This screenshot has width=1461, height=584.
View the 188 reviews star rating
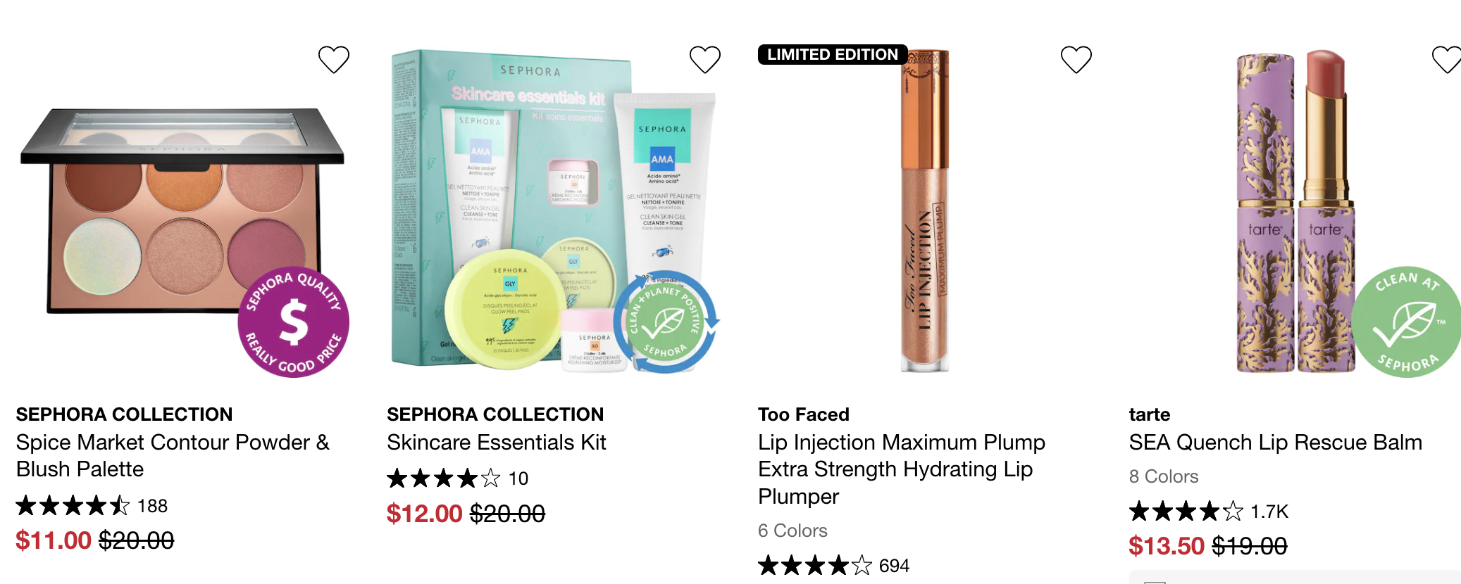[x=92, y=506]
